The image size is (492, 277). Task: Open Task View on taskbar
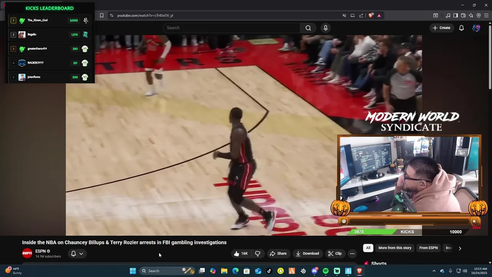[202, 271]
